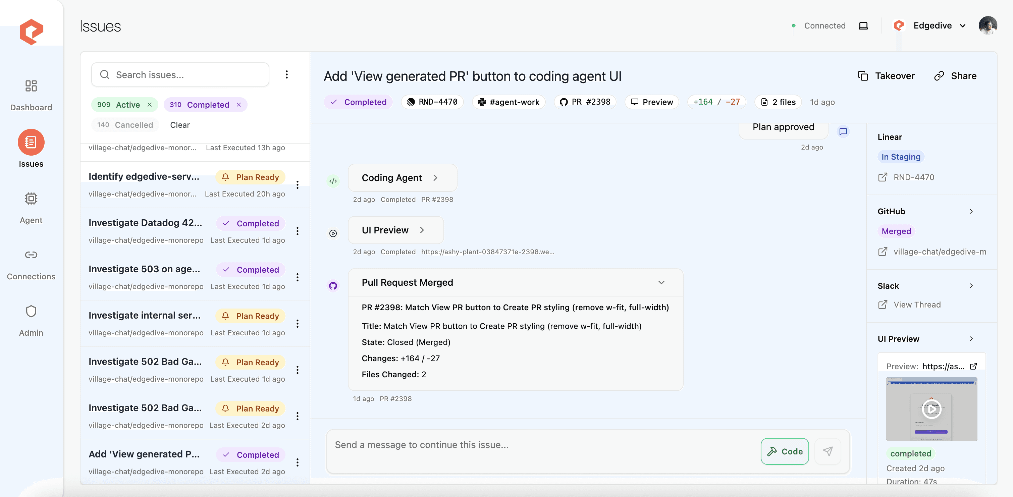
Task: Go to the Agent sidebar section
Action: (x=31, y=199)
